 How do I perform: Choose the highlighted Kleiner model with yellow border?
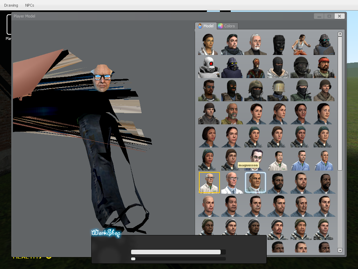coord(209,183)
